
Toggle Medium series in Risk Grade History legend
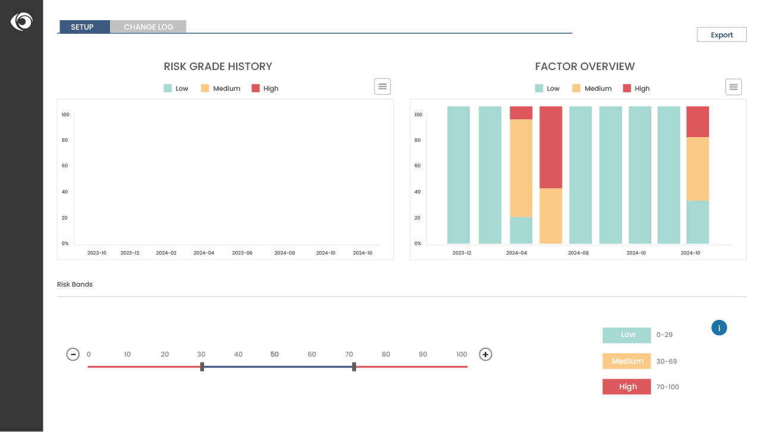coord(221,88)
